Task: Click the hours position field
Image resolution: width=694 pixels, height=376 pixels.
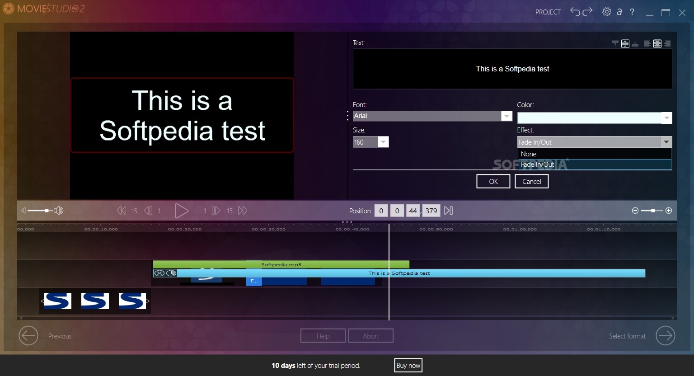Action: pyautogui.click(x=381, y=211)
